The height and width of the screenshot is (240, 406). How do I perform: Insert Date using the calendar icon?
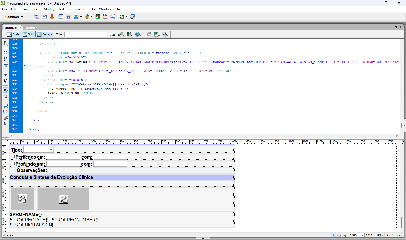pos(98,17)
